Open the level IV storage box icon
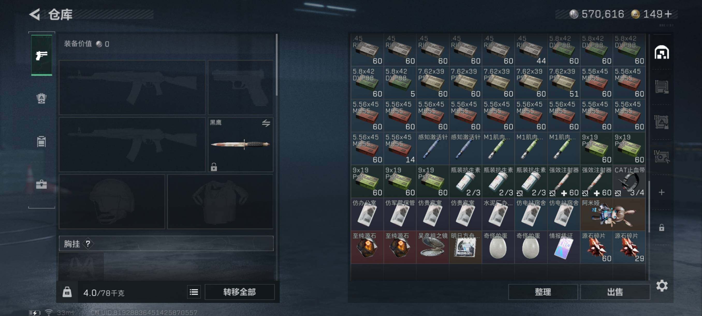Viewport: 702px width, 316px height. click(662, 157)
